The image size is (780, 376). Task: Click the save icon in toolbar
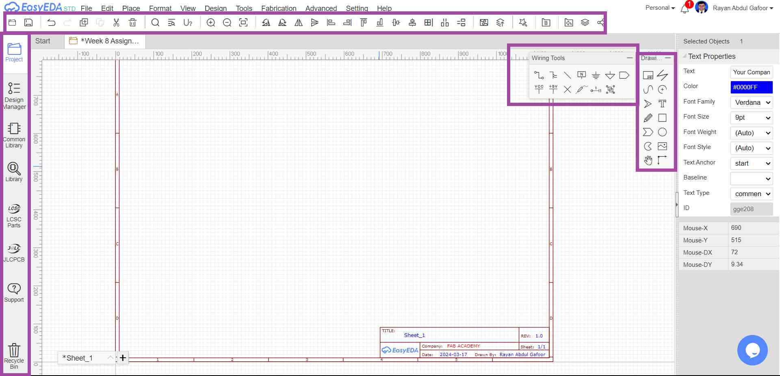(x=28, y=23)
